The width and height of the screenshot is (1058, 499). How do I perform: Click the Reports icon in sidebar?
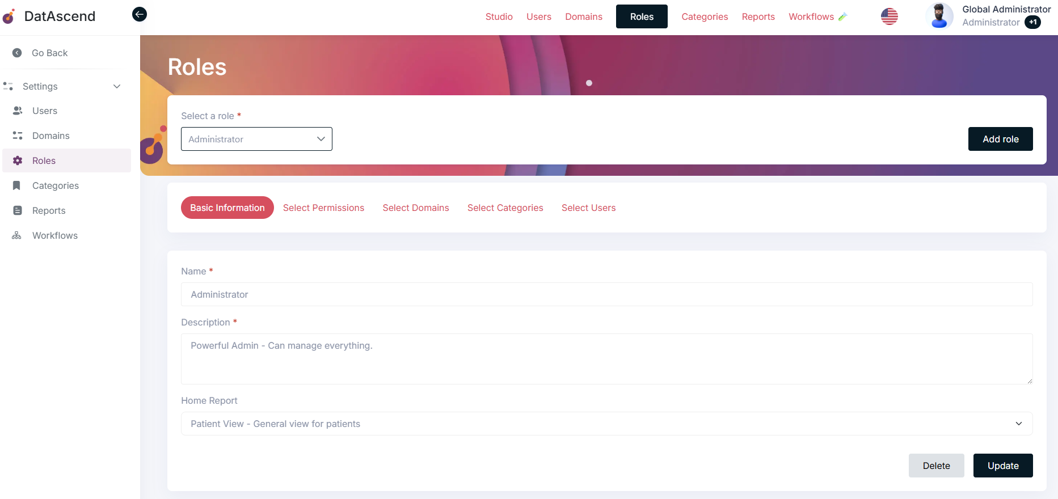point(18,210)
